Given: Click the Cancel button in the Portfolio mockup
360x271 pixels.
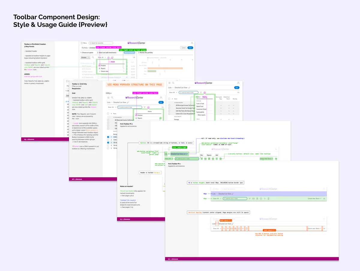Looking at the screenshot, I should [x=183, y=48].
